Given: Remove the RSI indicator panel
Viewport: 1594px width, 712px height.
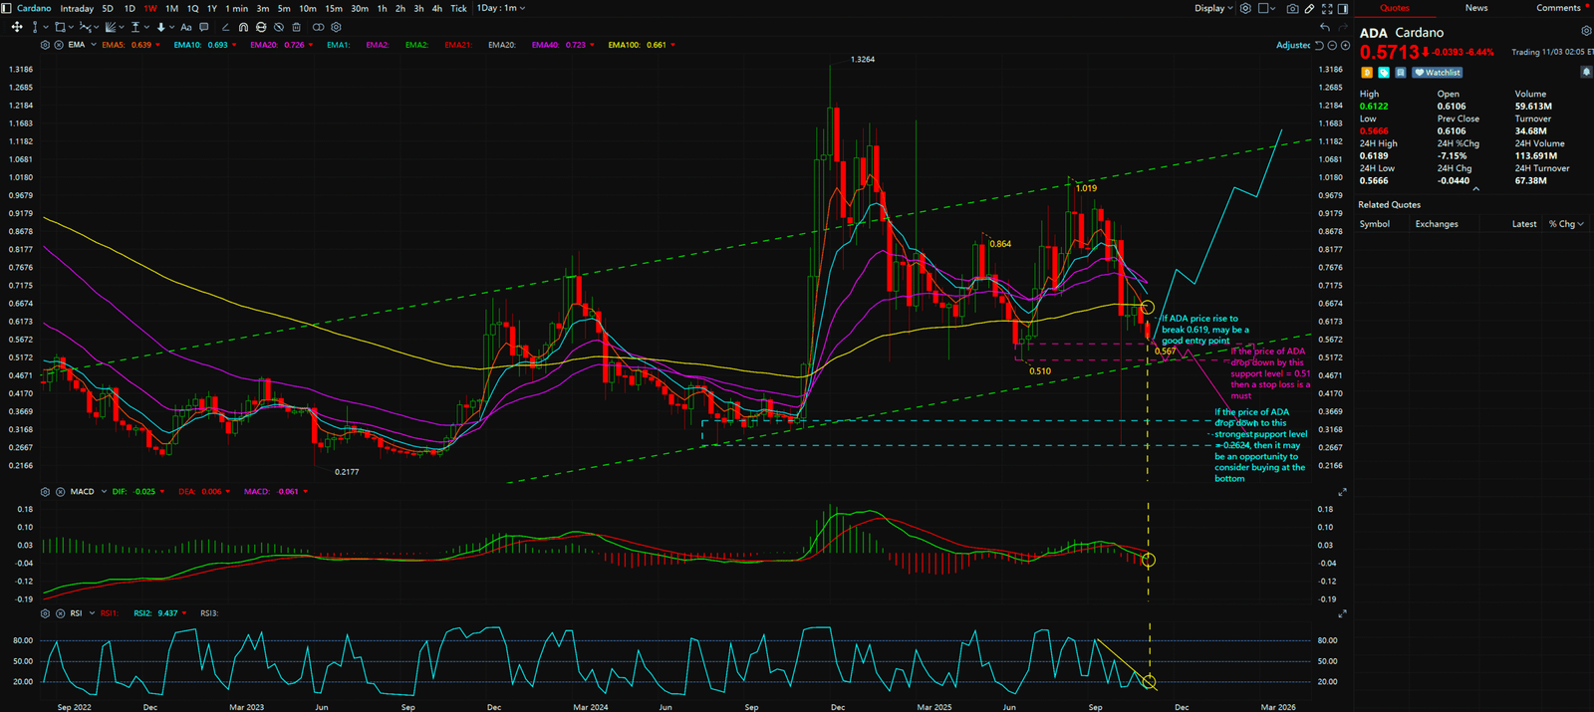Looking at the screenshot, I should pyautogui.click(x=60, y=613).
